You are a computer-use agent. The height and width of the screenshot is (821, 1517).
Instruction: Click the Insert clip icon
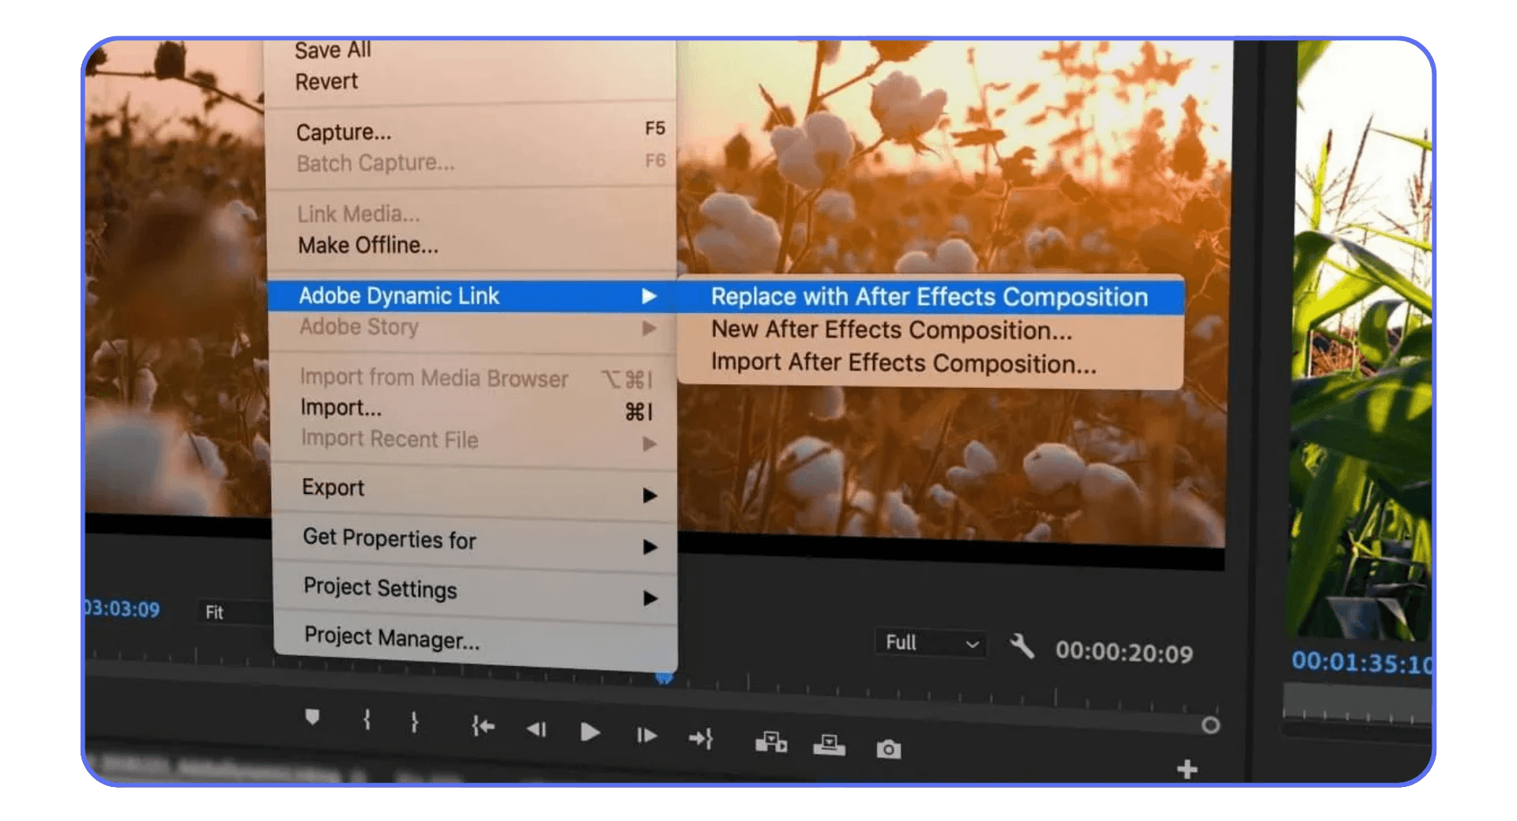774,743
